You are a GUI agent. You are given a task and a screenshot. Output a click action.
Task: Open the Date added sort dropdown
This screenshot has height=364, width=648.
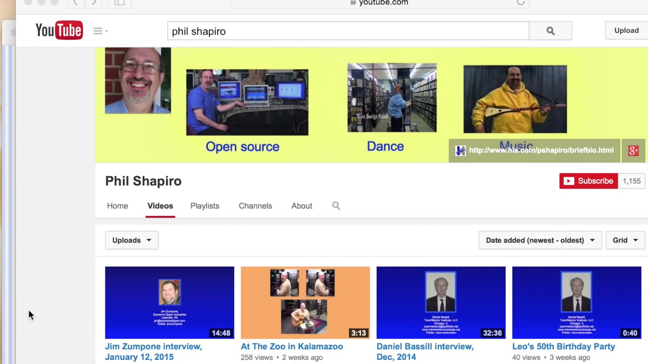[540, 240]
